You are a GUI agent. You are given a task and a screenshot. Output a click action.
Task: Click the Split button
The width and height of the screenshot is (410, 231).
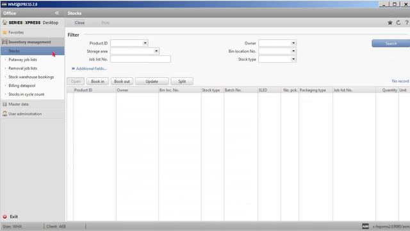point(182,81)
